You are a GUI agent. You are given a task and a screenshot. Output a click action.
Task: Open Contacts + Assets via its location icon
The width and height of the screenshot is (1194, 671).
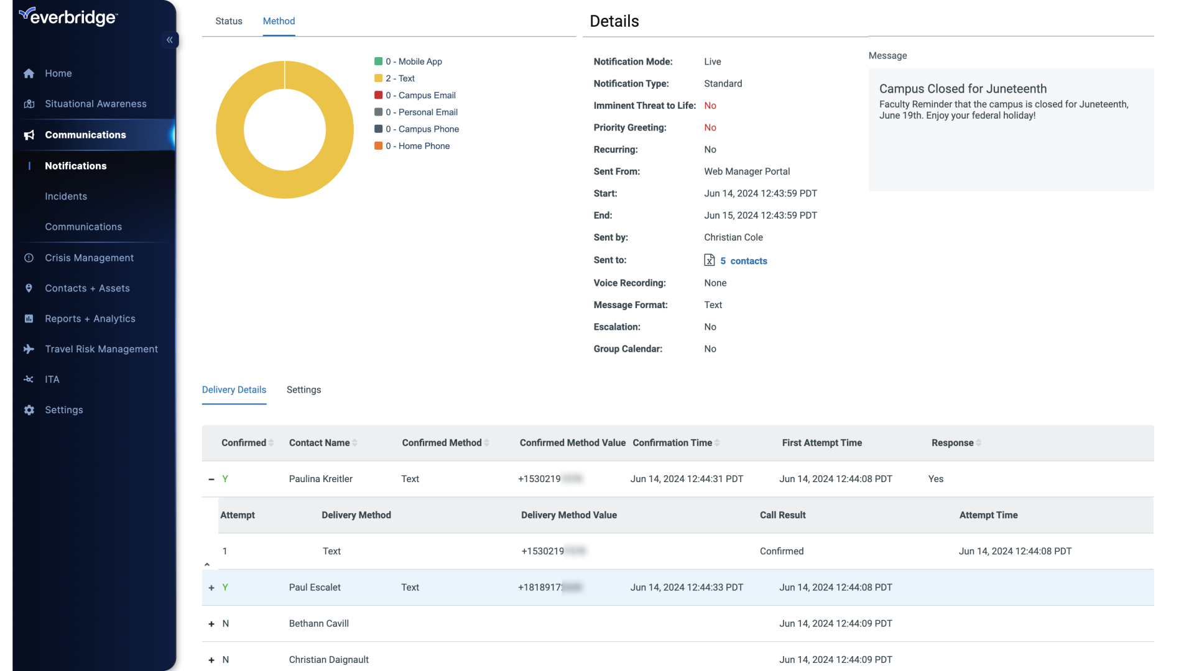click(29, 288)
